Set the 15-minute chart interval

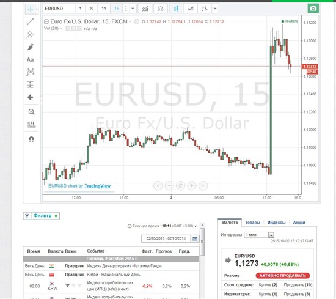tap(116, 9)
